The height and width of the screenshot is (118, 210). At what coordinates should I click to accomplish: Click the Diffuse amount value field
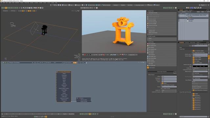169,76
